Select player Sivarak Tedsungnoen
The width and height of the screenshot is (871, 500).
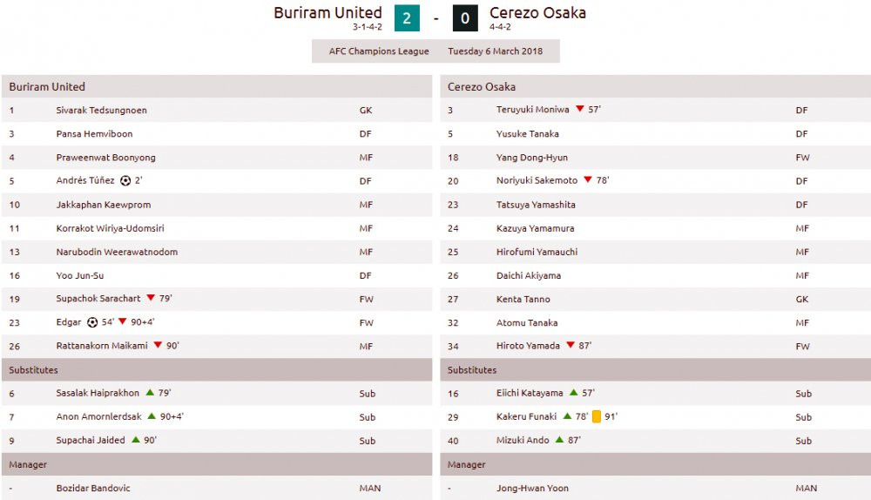pyautogui.click(x=101, y=111)
